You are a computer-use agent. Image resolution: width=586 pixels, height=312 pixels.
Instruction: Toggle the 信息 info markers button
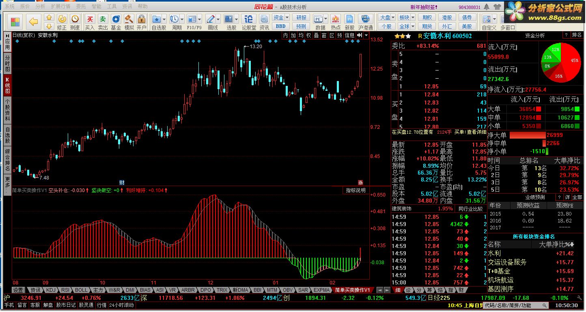[350, 36]
